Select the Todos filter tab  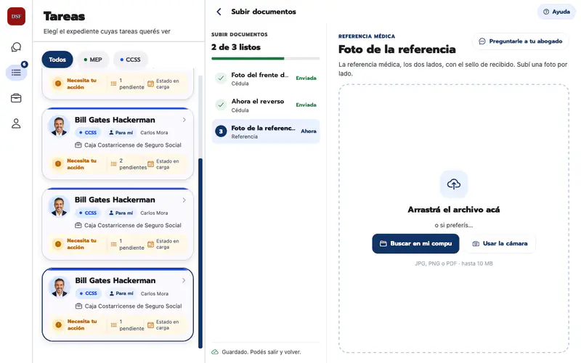(57, 60)
